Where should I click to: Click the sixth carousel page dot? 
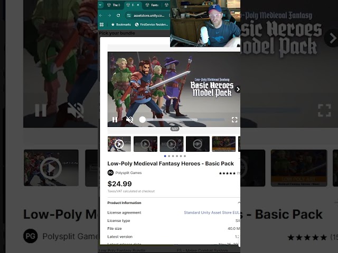coord(185,156)
